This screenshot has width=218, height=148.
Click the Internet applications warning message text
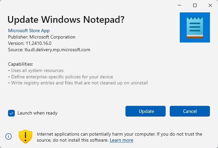coord(119,134)
